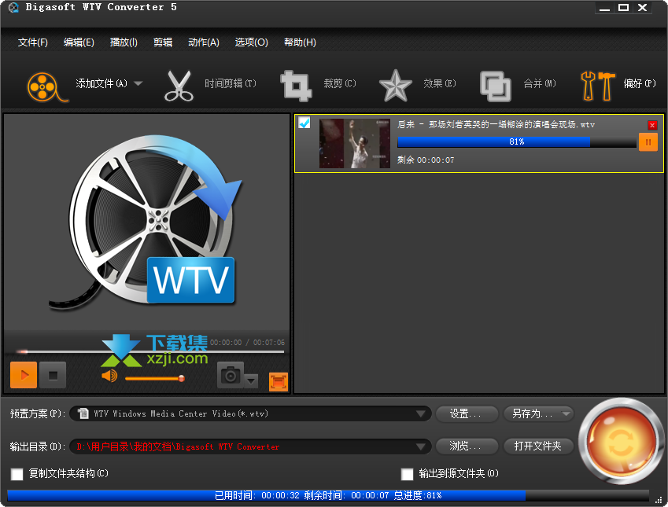The image size is (668, 507).
Task: Click the 设置... button
Action: click(467, 413)
